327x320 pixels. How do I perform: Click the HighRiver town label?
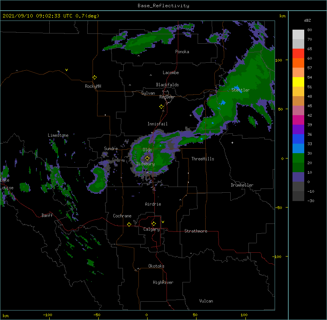click(163, 282)
